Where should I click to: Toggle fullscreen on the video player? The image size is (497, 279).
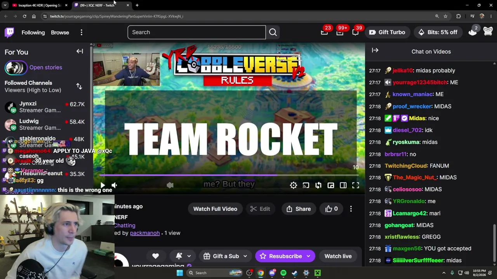point(356,186)
